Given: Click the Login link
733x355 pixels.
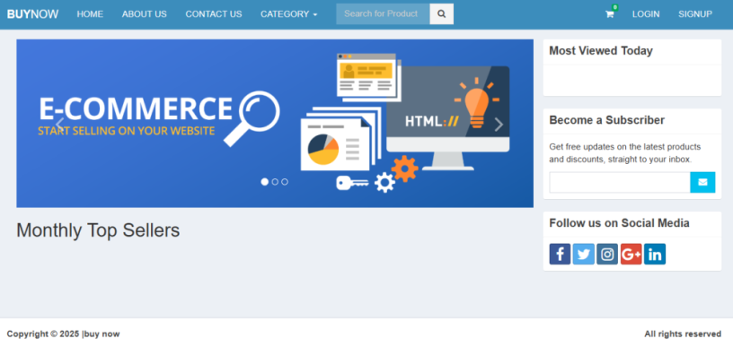Looking at the screenshot, I should (x=646, y=14).
